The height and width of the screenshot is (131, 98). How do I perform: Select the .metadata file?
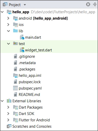tap(27, 63)
